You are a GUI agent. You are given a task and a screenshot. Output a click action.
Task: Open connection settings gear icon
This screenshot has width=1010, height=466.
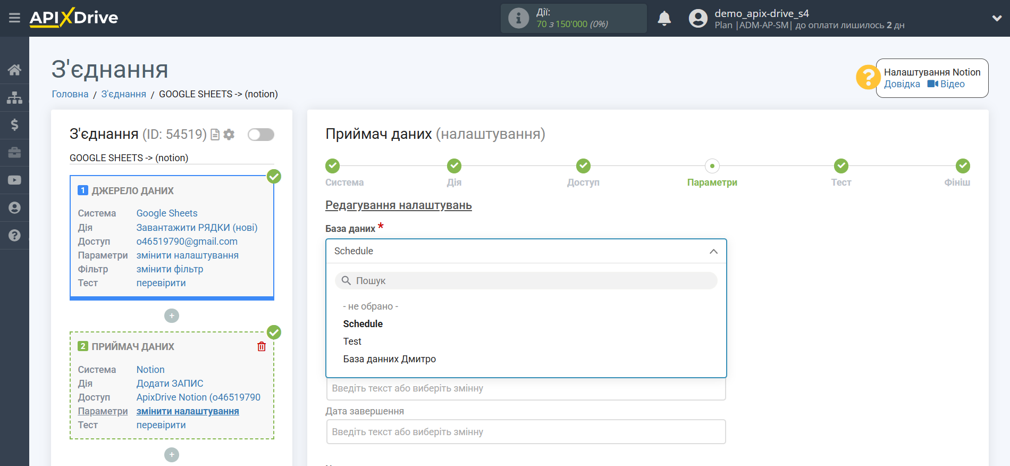[229, 135]
